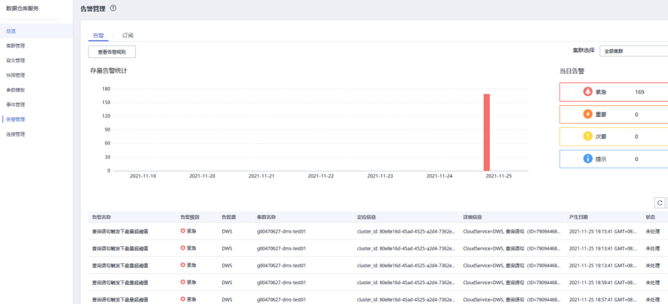The image size is (668, 304).
Task: Click the 告警级别 column header
Action: point(190,217)
